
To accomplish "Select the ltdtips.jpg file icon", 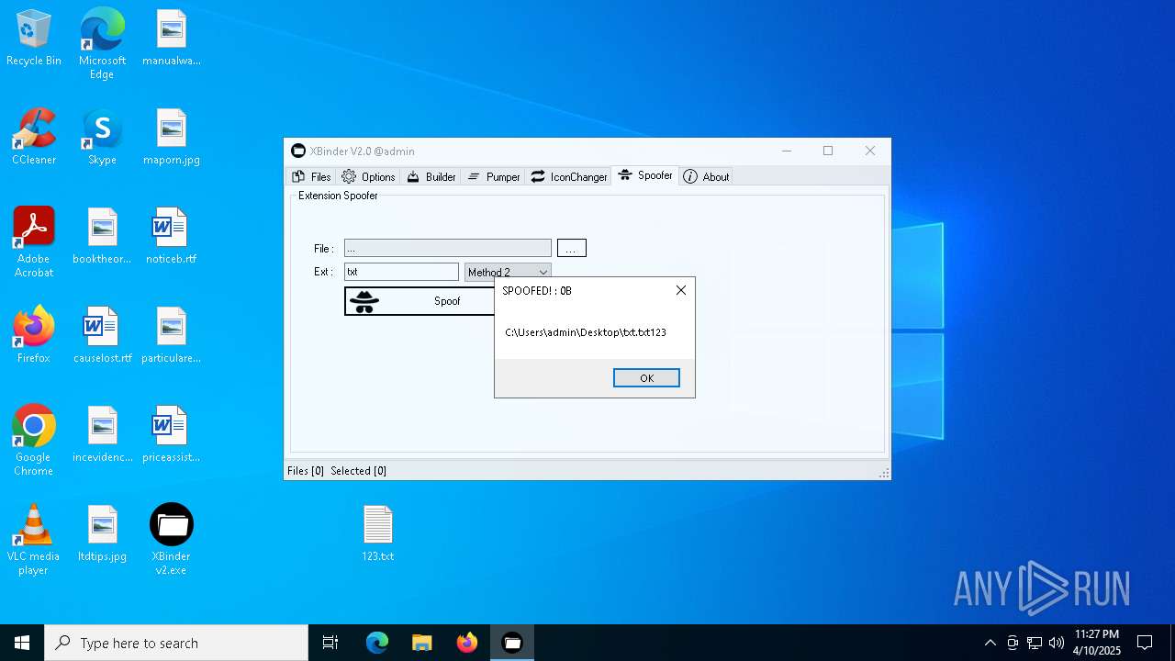I will 102,534.
